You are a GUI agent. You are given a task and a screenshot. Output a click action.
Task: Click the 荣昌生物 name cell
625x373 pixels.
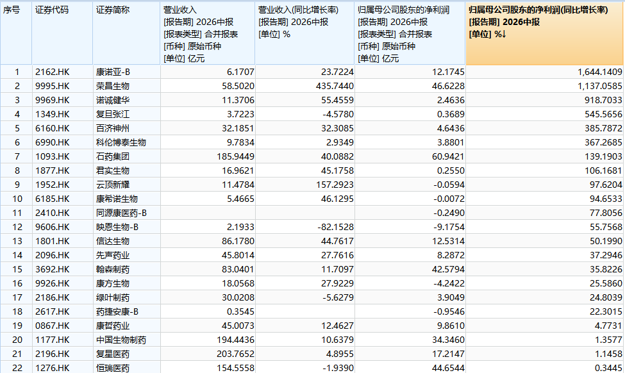(113, 86)
